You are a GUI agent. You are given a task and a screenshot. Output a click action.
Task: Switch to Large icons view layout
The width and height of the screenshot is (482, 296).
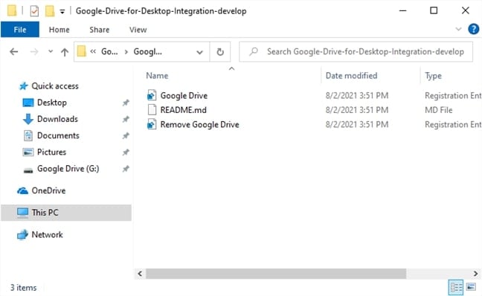[471, 287]
